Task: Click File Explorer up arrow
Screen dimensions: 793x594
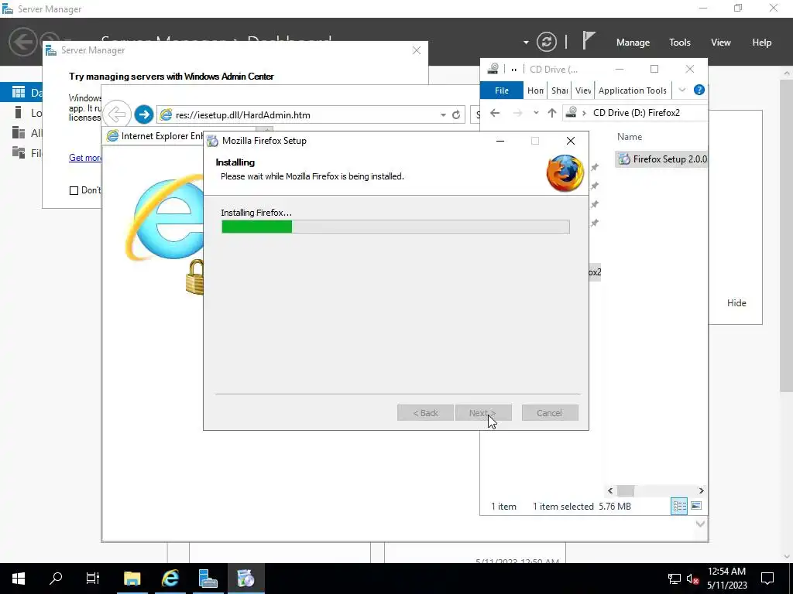Action: point(551,113)
